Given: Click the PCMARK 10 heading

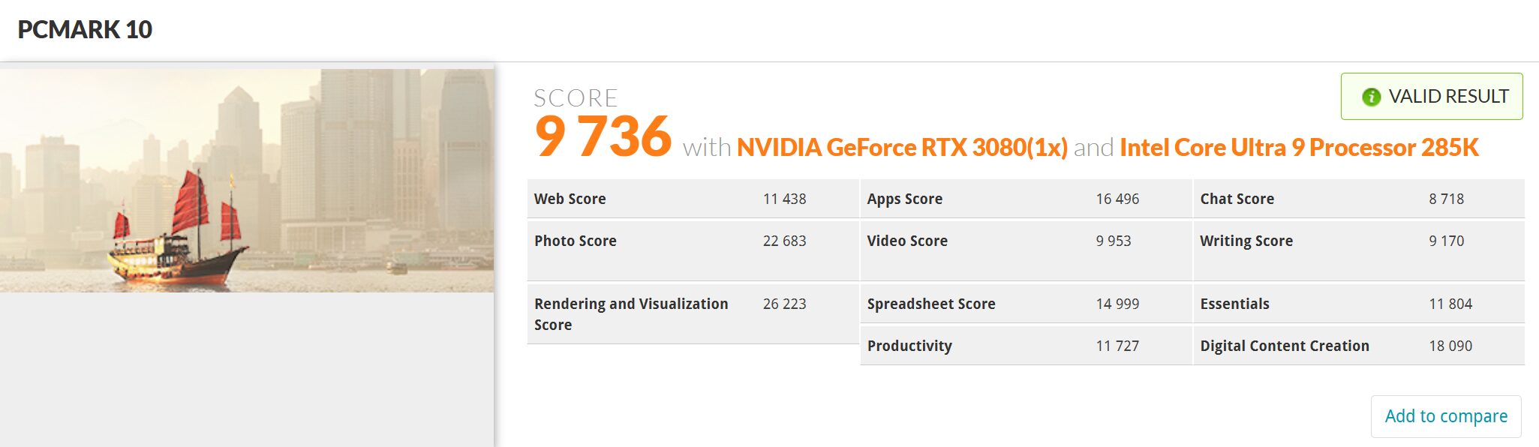Looking at the screenshot, I should click(85, 30).
